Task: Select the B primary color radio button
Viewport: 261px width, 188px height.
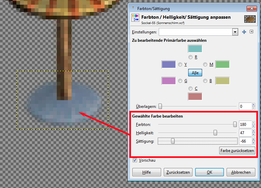Action: (x=205, y=81)
